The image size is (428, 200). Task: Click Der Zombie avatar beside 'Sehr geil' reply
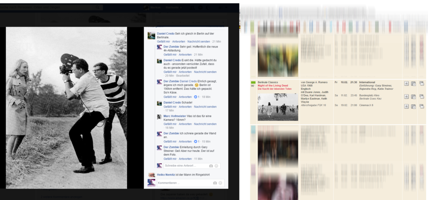tap(160, 47)
